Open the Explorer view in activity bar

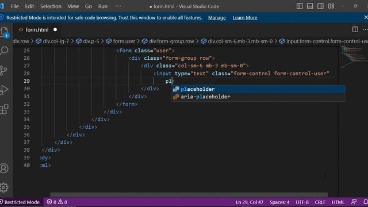pyautogui.click(x=4, y=32)
